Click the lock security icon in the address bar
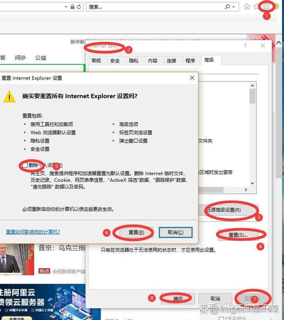This screenshot has height=320, width=284. click(x=72, y=7)
